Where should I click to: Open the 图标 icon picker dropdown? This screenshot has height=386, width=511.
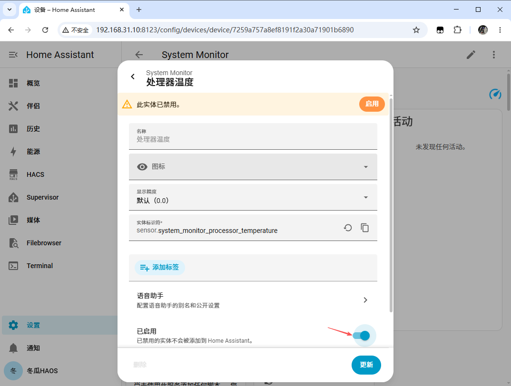click(253, 166)
